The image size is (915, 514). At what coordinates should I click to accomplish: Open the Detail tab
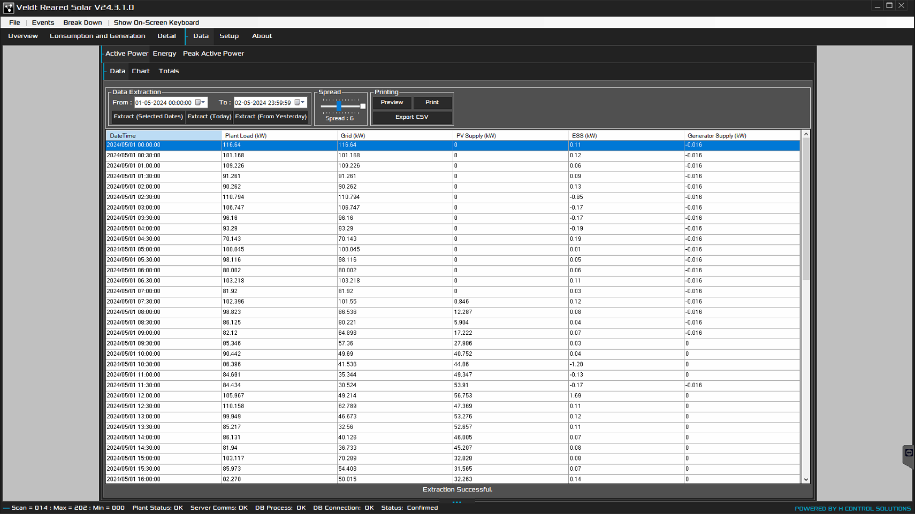[166, 36]
